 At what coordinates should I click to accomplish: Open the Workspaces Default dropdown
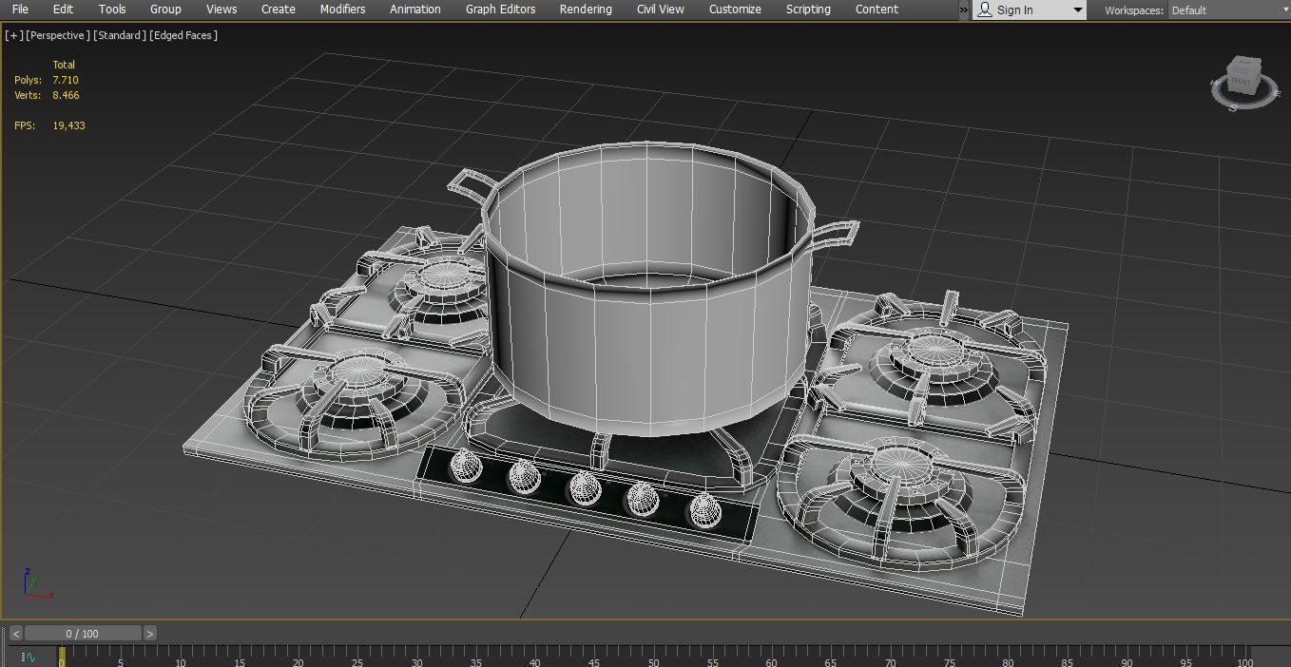(1228, 10)
